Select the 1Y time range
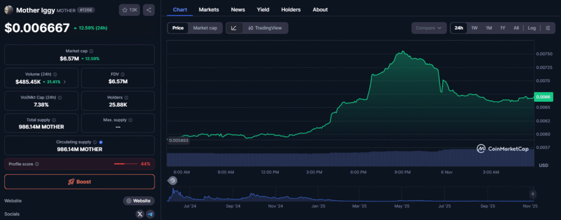 click(503, 28)
